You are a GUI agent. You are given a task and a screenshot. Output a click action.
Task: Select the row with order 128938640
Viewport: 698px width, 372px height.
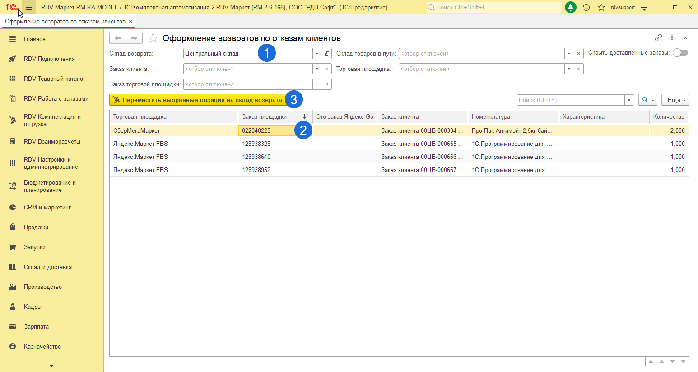pyautogui.click(x=256, y=157)
